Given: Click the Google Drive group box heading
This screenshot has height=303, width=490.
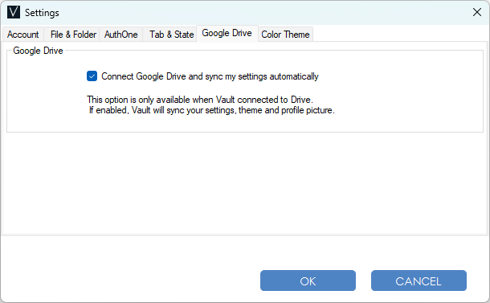Looking at the screenshot, I should tap(38, 51).
